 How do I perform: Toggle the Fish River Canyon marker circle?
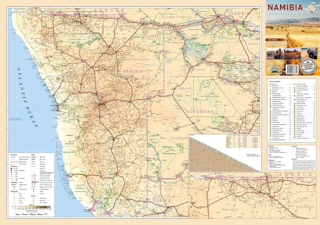tap(295, 130)
